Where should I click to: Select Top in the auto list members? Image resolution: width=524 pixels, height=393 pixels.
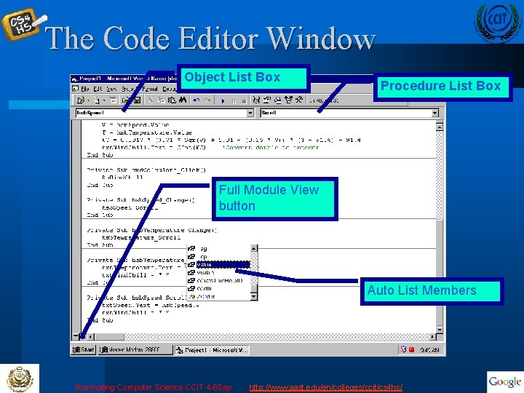(203, 257)
